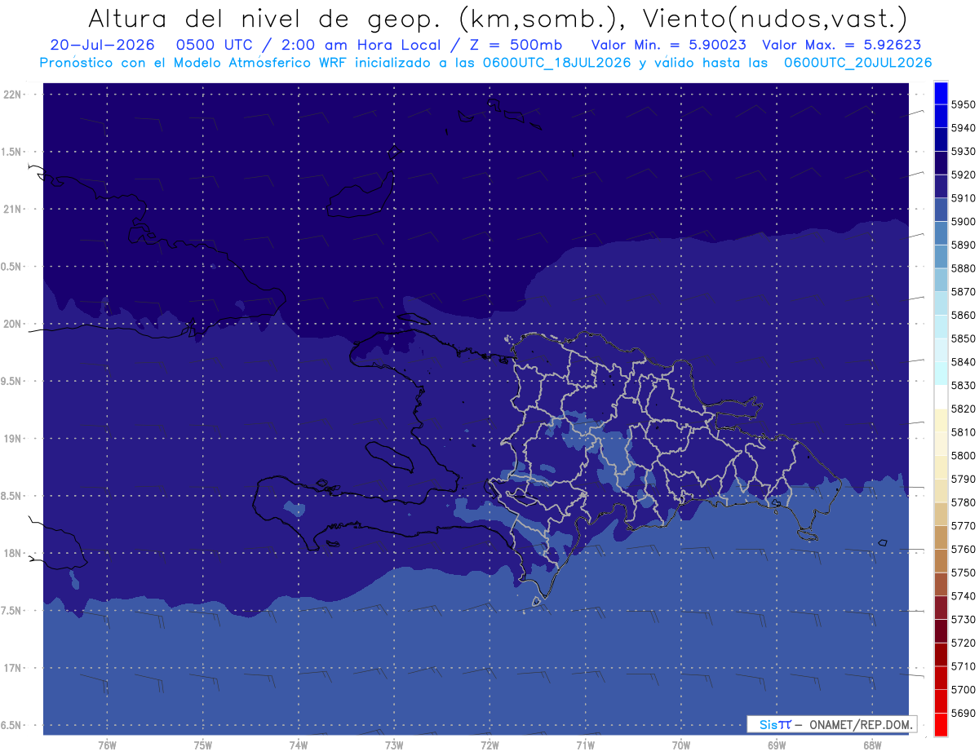Click the 'SisTT - ONAMET/REP.DOM.' logo label
This screenshot has width=979, height=756.
pyautogui.click(x=831, y=723)
